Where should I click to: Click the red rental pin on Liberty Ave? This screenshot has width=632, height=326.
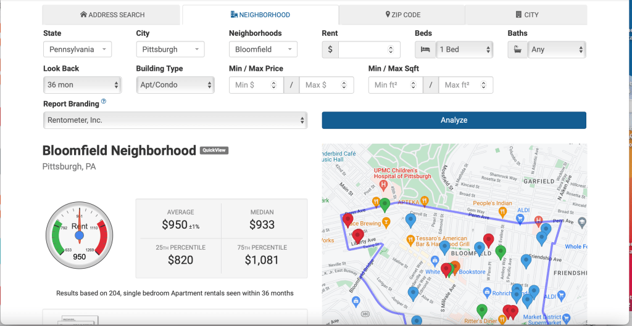357,235
